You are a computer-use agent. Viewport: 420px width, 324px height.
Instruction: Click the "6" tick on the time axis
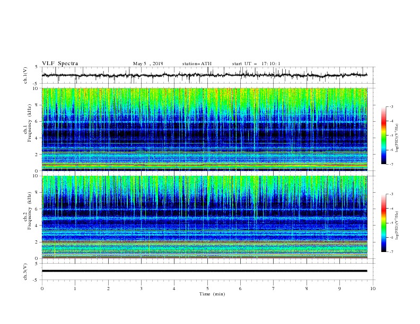coord(240,289)
